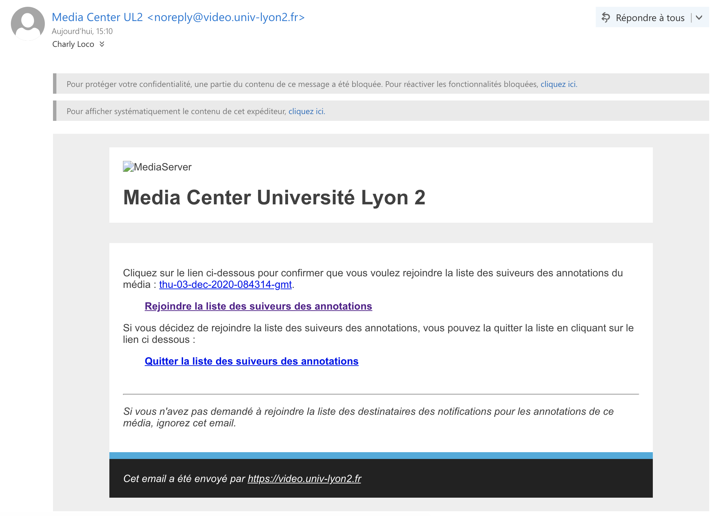Click the 'Cet email a été envoyé par' text

click(x=184, y=479)
